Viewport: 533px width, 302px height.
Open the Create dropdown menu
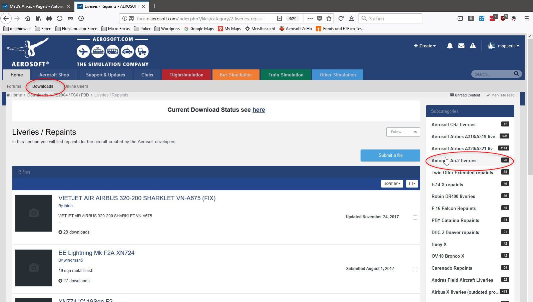tap(425, 46)
